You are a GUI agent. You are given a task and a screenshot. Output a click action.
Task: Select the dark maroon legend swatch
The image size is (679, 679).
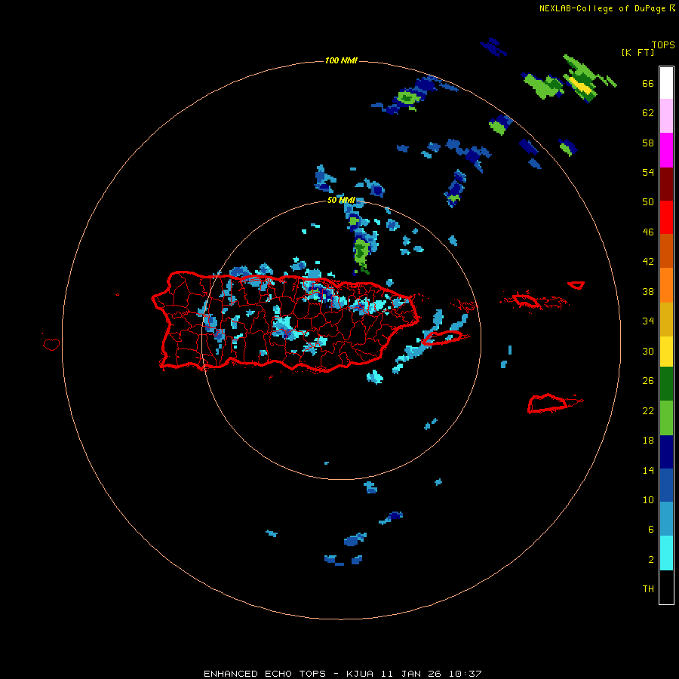coord(666,184)
